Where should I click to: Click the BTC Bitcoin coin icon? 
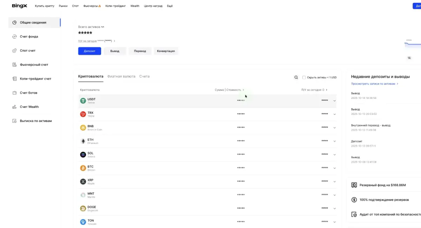pyautogui.click(x=83, y=168)
